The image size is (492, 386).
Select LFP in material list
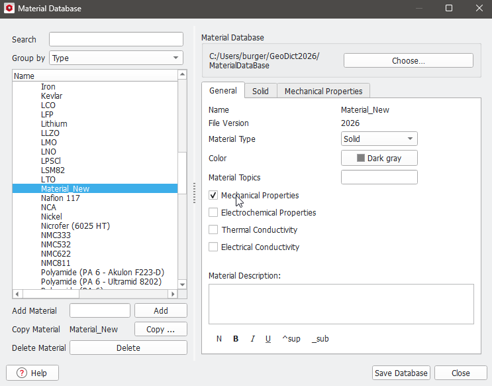[x=47, y=115]
